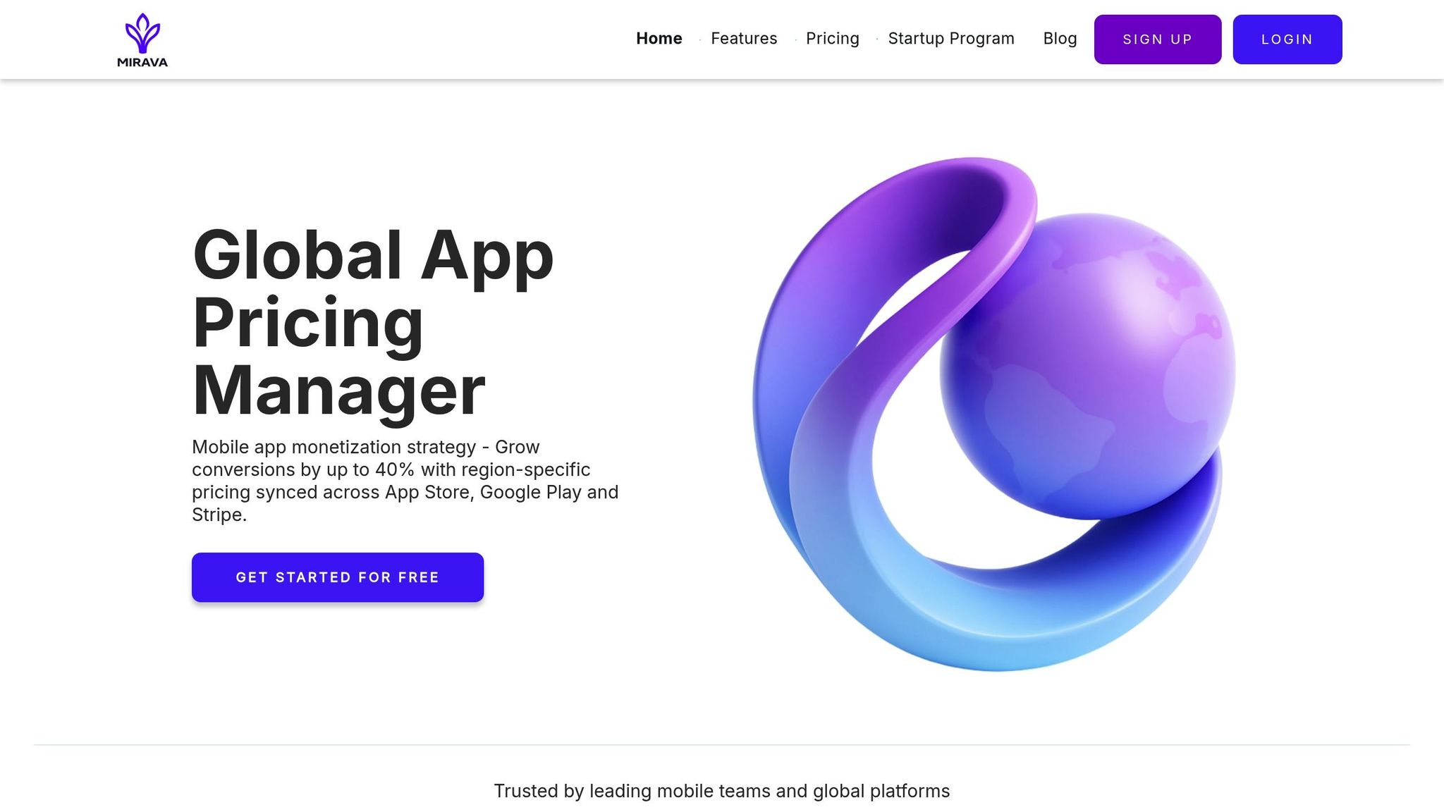
Task: Click the word 'Global' in the headline
Action: (297, 255)
